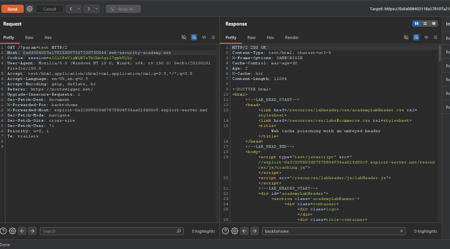
Task: Show newline characters in Request panel
Action: pyautogui.click(x=204, y=37)
